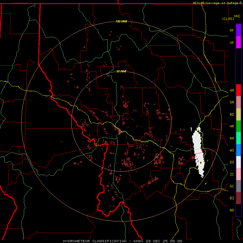Click the DS white legend swatch

coord(238,162)
